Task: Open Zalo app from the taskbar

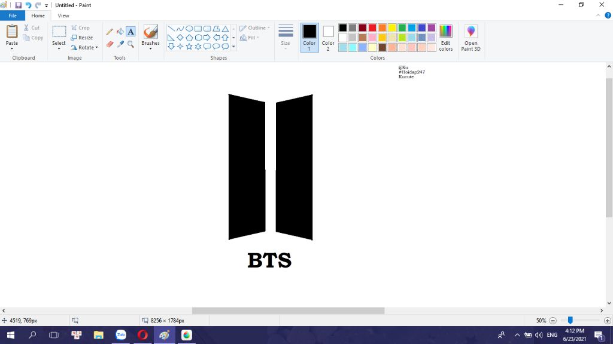Action: pyautogui.click(x=121, y=335)
